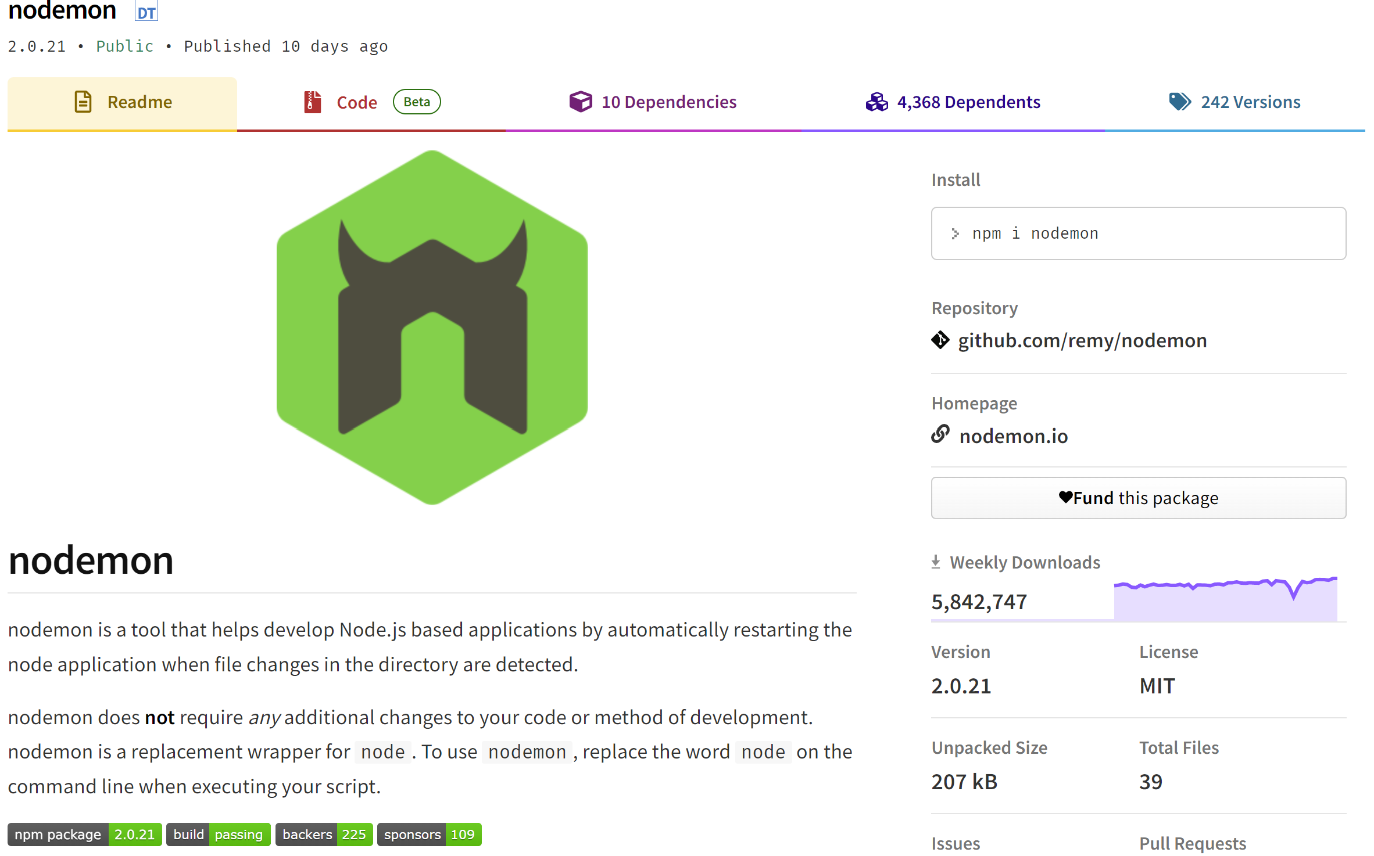Click the sponsors 109 badge
The image size is (1374, 856).
[429, 835]
